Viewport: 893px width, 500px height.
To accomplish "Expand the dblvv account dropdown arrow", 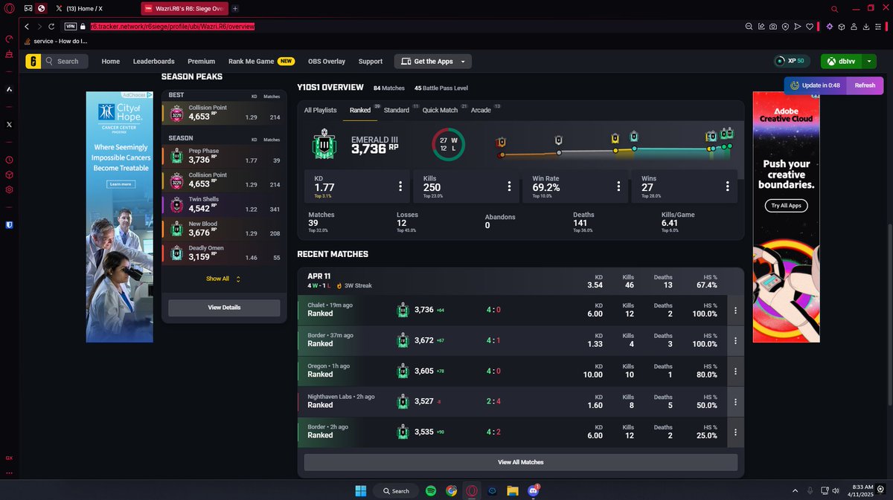I will click(x=868, y=62).
